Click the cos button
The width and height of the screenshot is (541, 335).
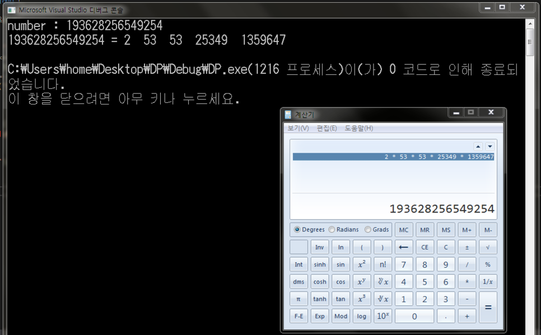[x=341, y=281]
